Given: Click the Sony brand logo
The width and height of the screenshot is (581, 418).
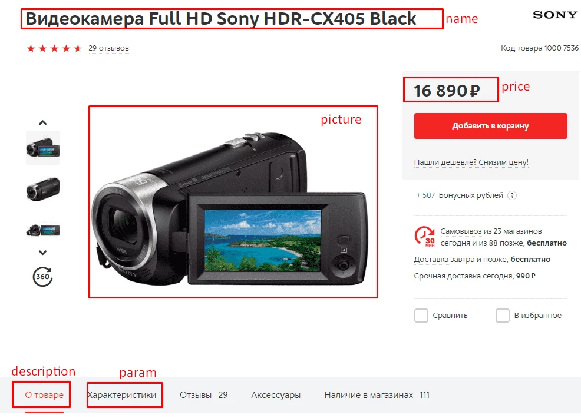Looking at the screenshot, I should tap(555, 15).
